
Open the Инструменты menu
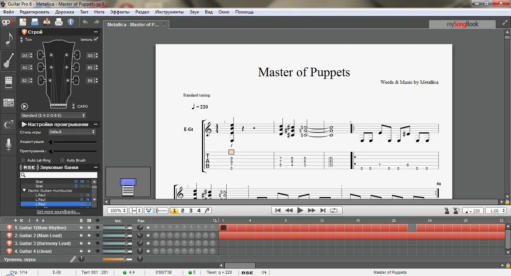(169, 12)
